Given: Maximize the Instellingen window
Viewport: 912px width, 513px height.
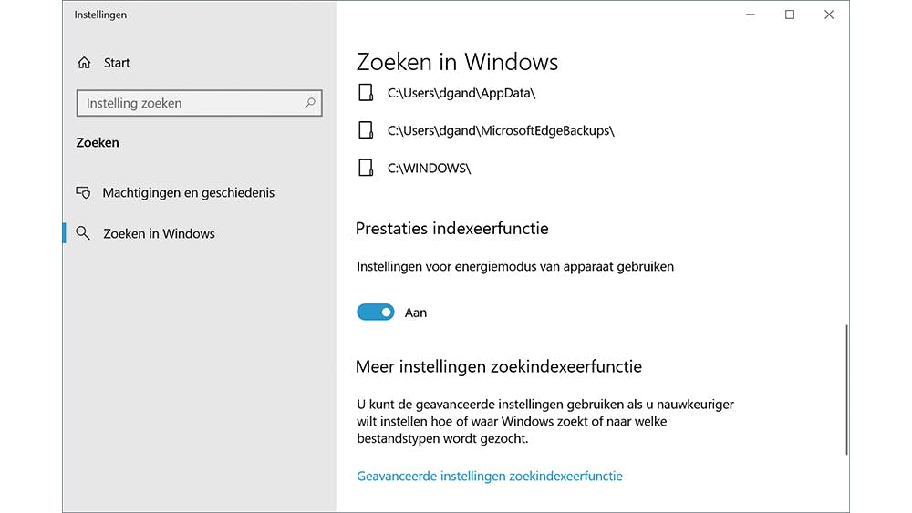Looking at the screenshot, I should tap(790, 15).
